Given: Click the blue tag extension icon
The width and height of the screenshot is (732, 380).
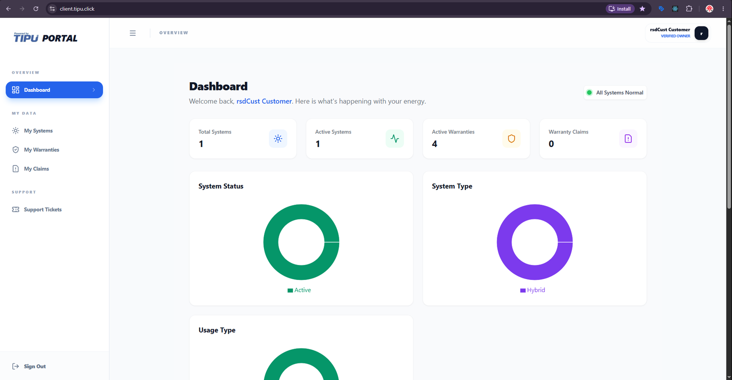Looking at the screenshot, I should click(661, 9).
